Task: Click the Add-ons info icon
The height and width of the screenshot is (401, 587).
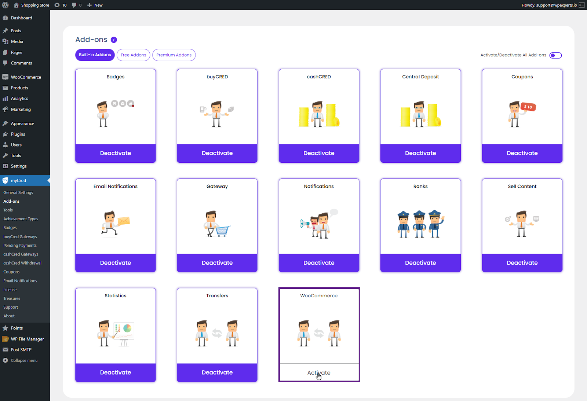Action: point(114,40)
